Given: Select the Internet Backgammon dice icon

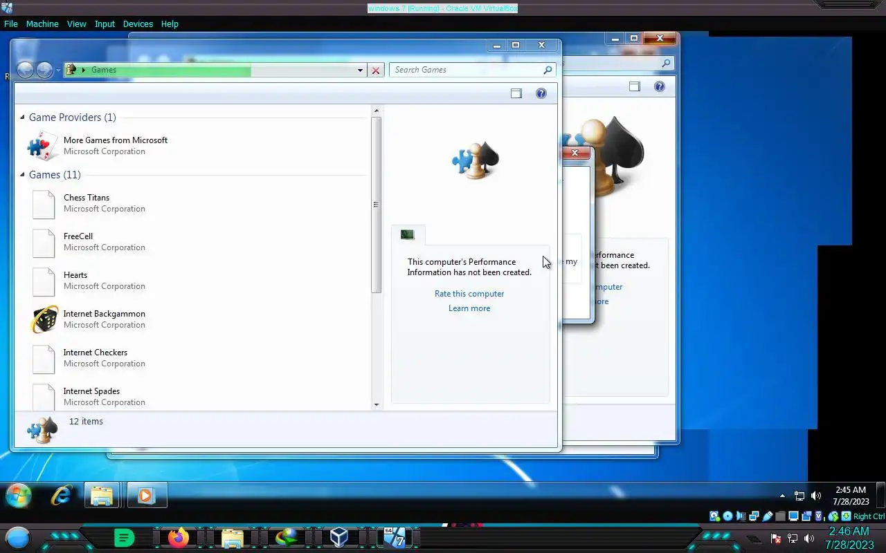Looking at the screenshot, I should pyautogui.click(x=44, y=319).
